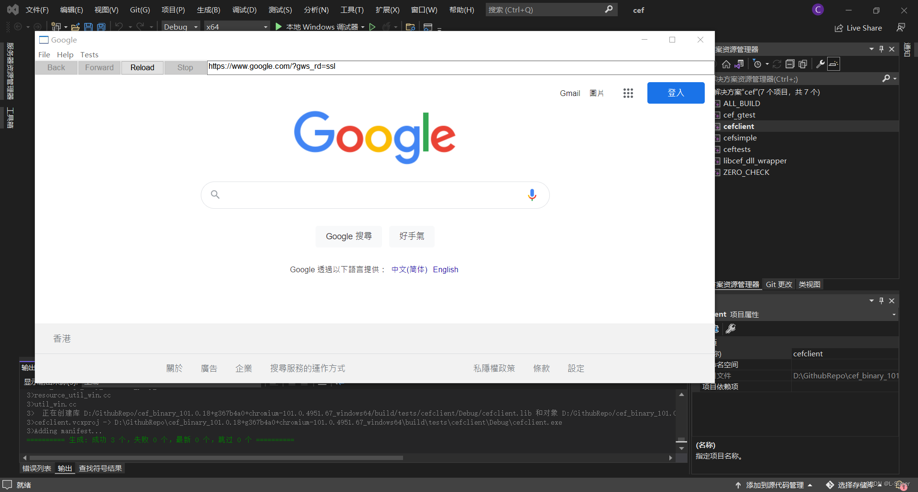
Task: Toggle Preview Selected Items in Solution Explorer
Action: click(x=833, y=64)
